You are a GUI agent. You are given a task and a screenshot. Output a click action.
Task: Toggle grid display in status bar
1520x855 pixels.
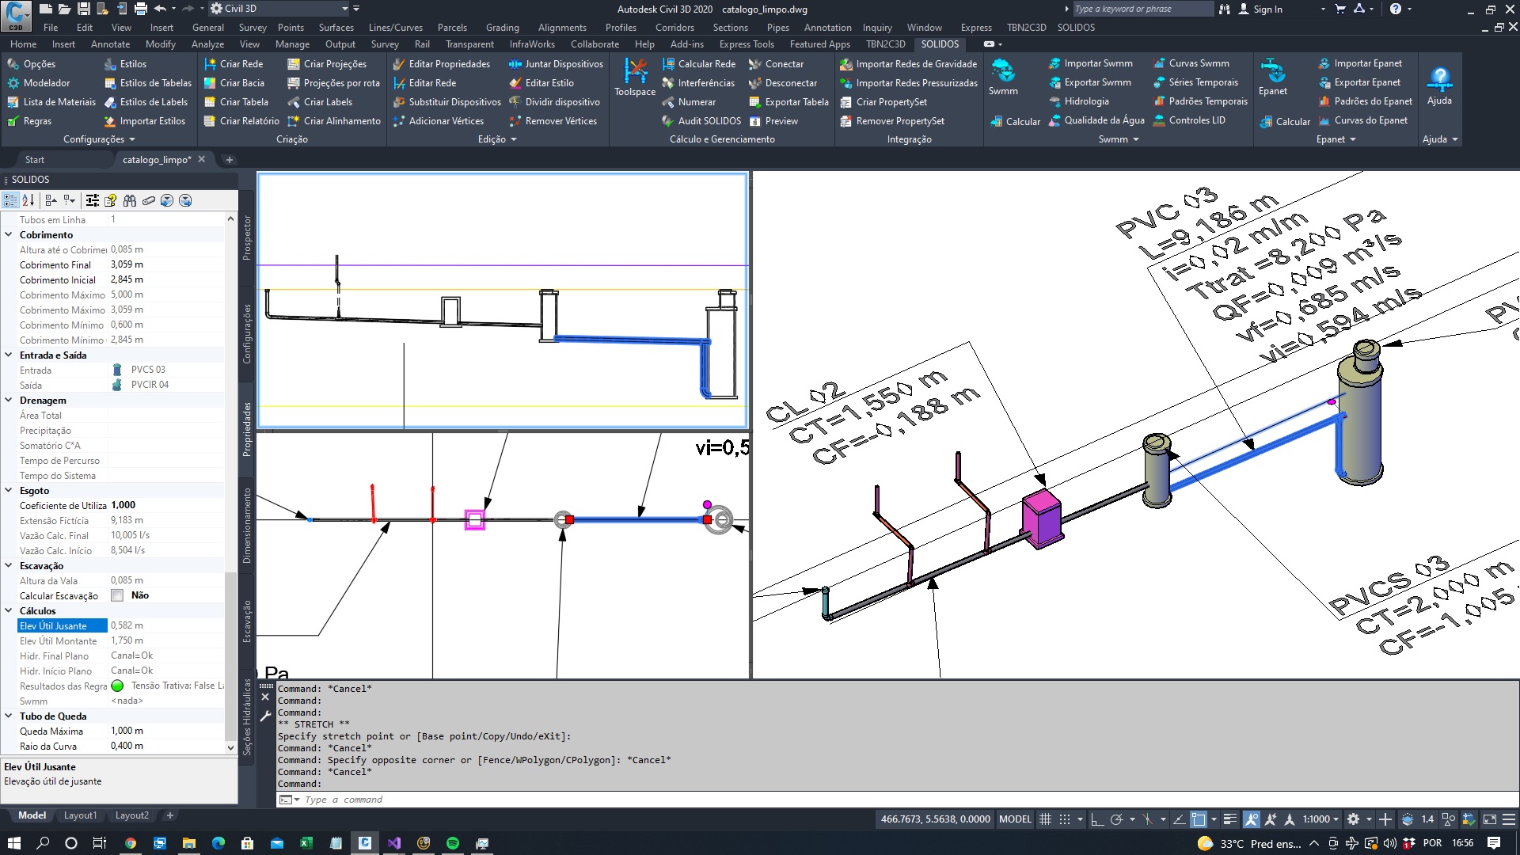tap(1045, 819)
